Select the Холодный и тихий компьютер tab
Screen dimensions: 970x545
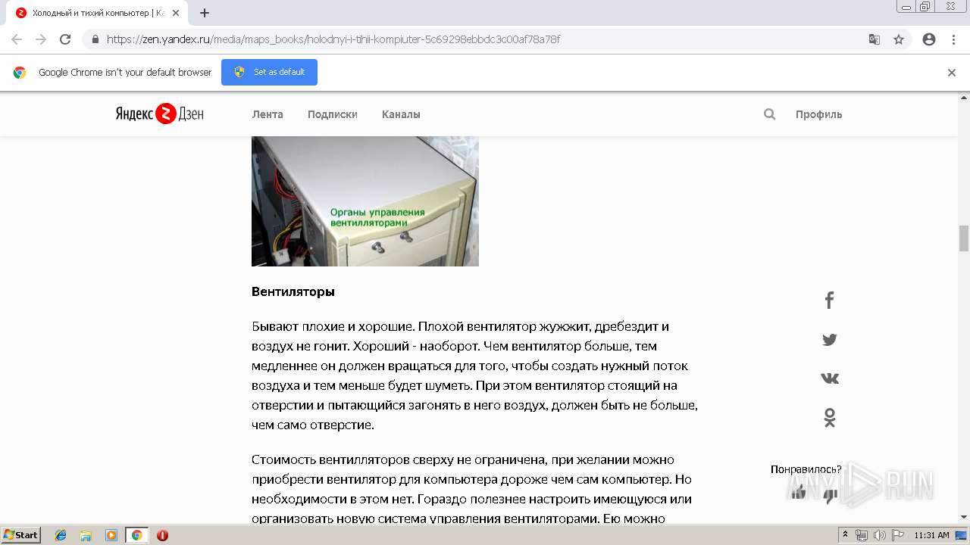[97, 13]
